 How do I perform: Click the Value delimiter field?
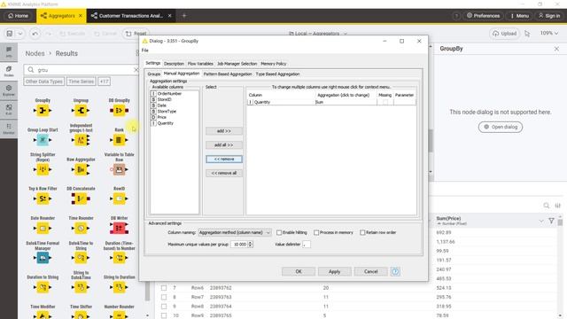(x=307, y=245)
